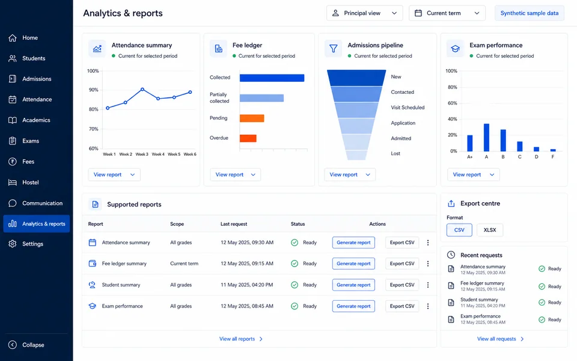
Task: Click the Attendance summary card chart icon
Action: [97, 49]
